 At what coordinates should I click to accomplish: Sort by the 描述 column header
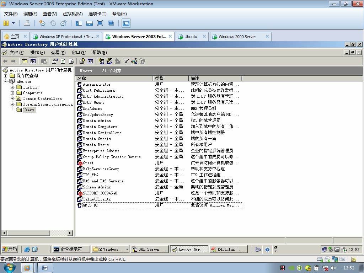[215, 79]
